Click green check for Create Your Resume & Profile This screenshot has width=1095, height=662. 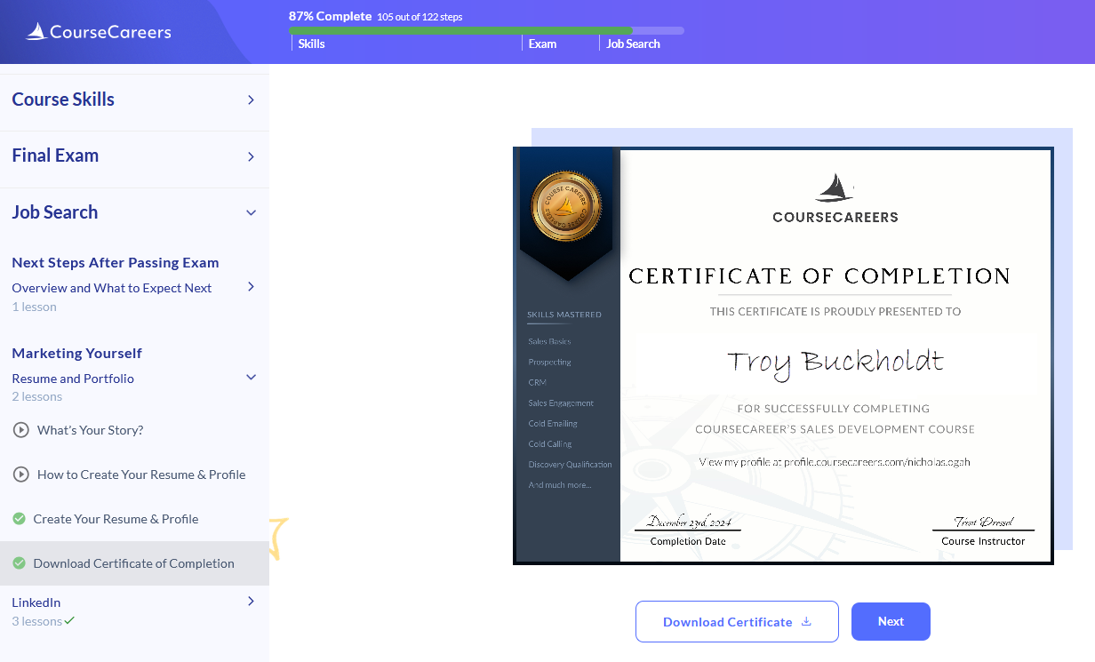point(19,519)
